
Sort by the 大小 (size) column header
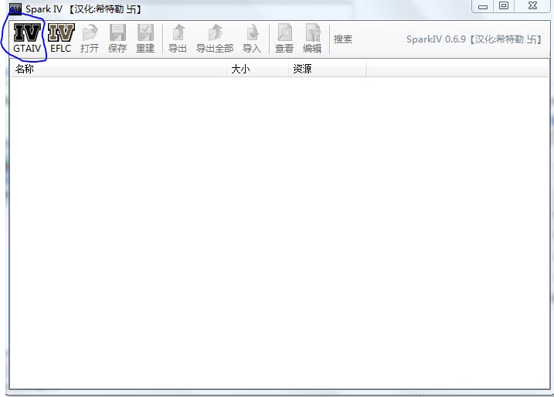[x=257, y=70]
